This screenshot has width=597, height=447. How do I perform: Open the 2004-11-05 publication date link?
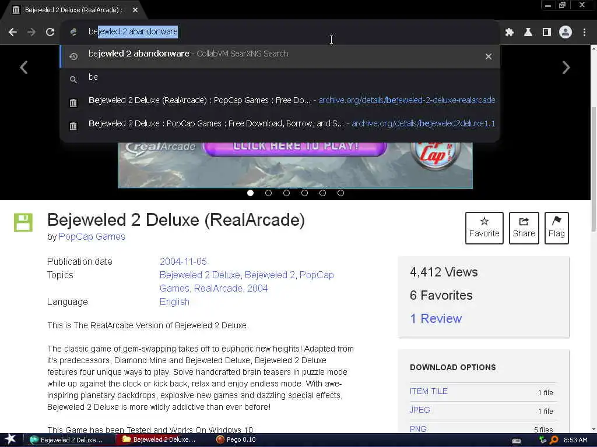(x=183, y=262)
